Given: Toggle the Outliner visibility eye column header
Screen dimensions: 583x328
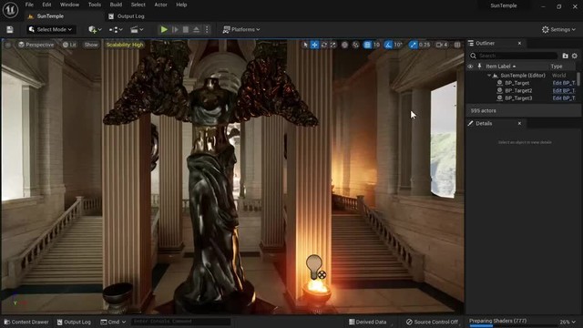Looking at the screenshot, I should click(470, 67).
